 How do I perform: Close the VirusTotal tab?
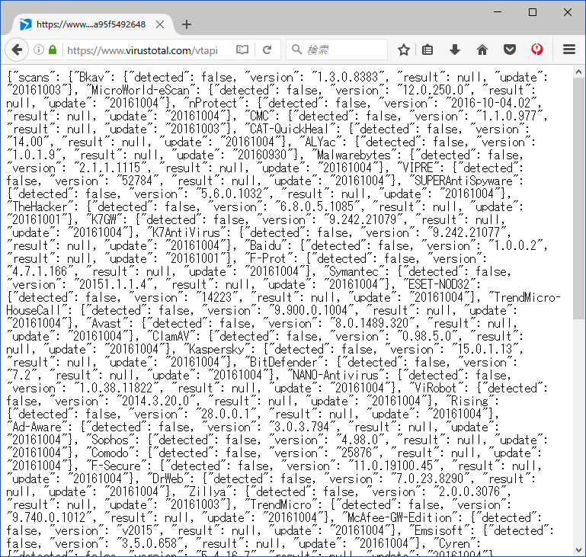160,24
